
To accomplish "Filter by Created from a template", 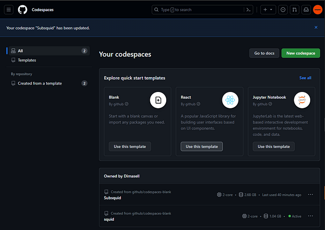I will (x=49, y=83).
